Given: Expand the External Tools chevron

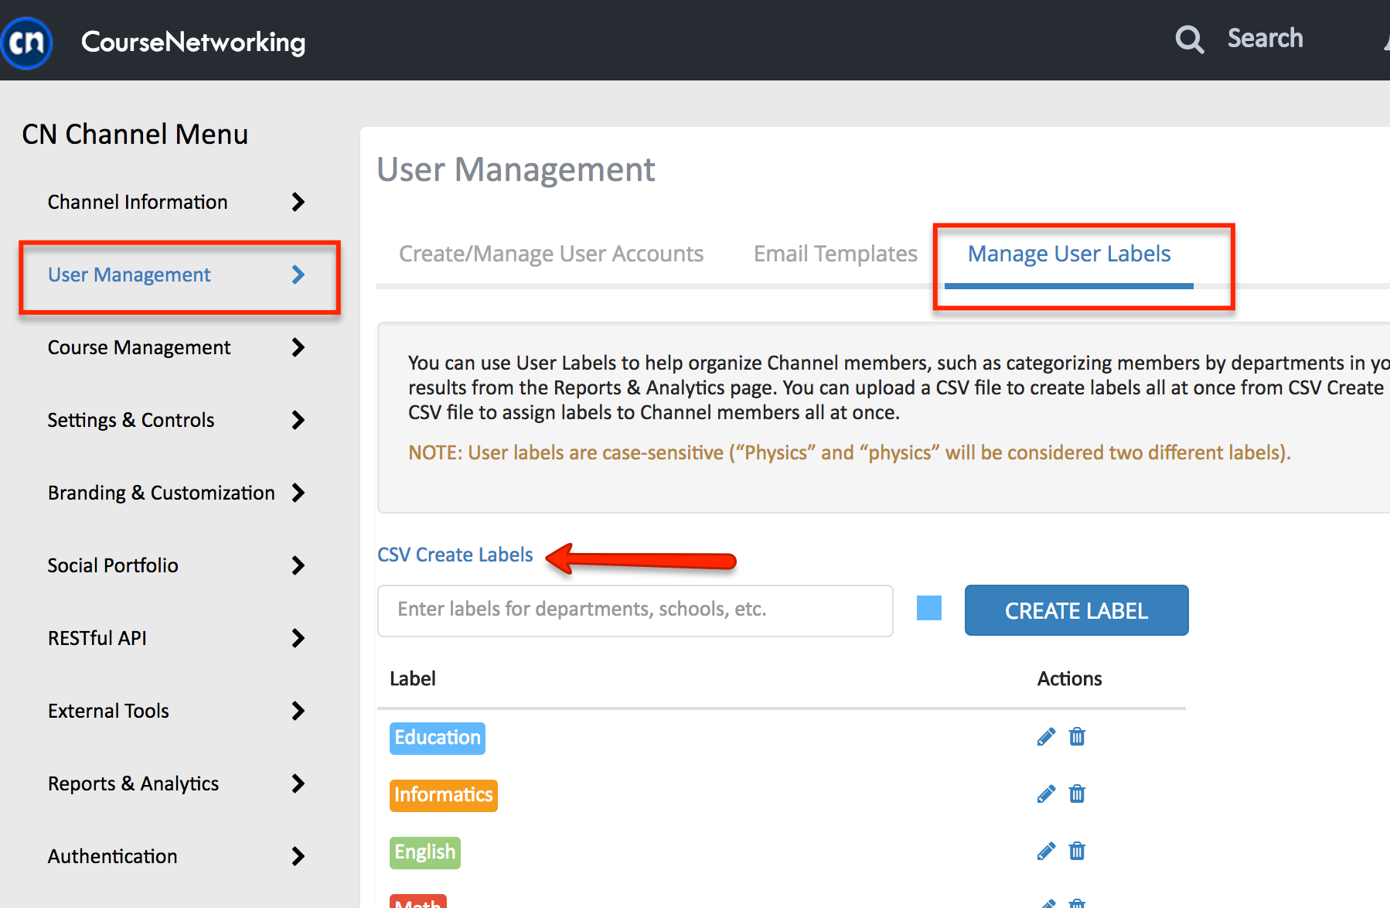Looking at the screenshot, I should (x=298, y=711).
